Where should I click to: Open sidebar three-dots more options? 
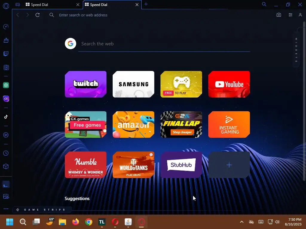[x=6, y=208]
